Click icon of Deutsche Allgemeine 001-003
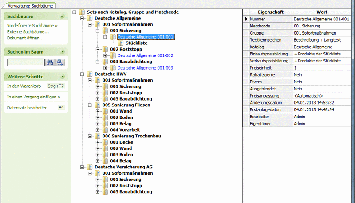 coord(113,68)
